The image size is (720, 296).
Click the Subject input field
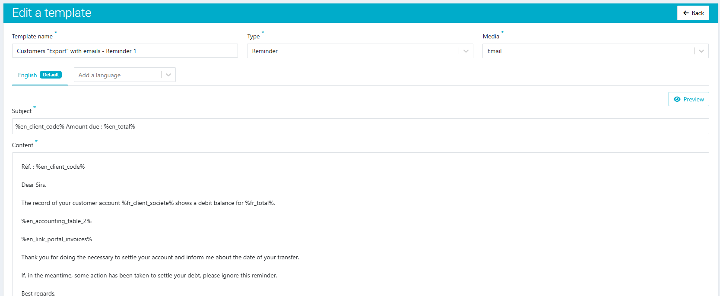[360, 126]
